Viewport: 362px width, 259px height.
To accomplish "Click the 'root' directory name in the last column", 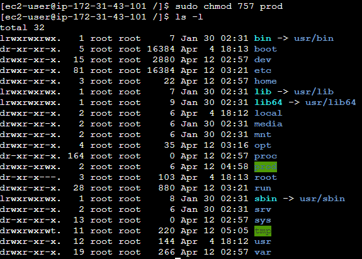I will 266,177.
